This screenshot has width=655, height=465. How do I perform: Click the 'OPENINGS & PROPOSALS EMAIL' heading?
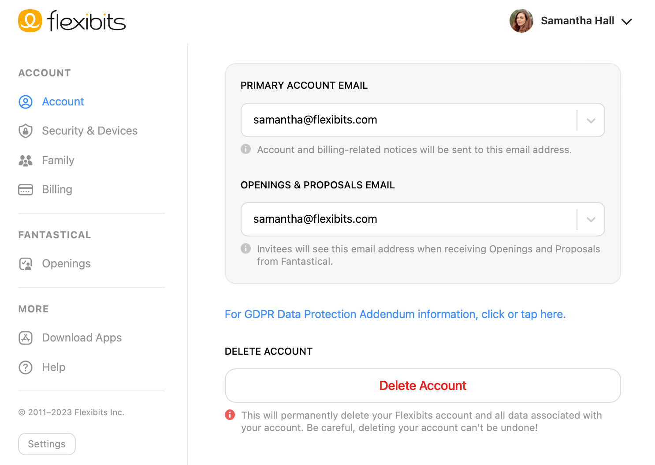(x=318, y=185)
